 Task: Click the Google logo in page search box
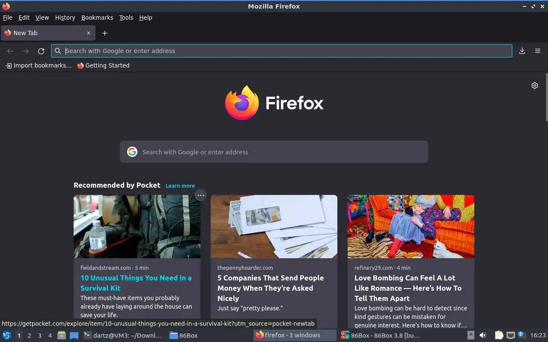click(132, 152)
